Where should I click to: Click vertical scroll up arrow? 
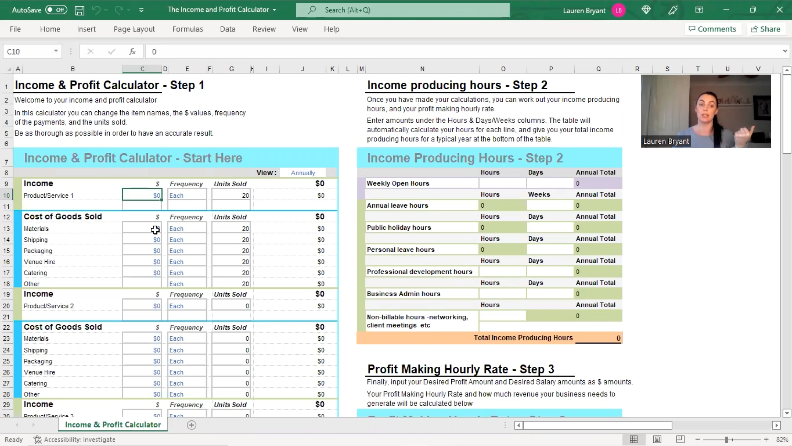tap(787, 70)
